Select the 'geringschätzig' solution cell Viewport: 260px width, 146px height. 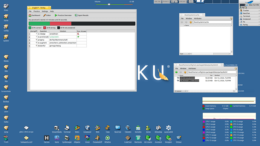63,46
